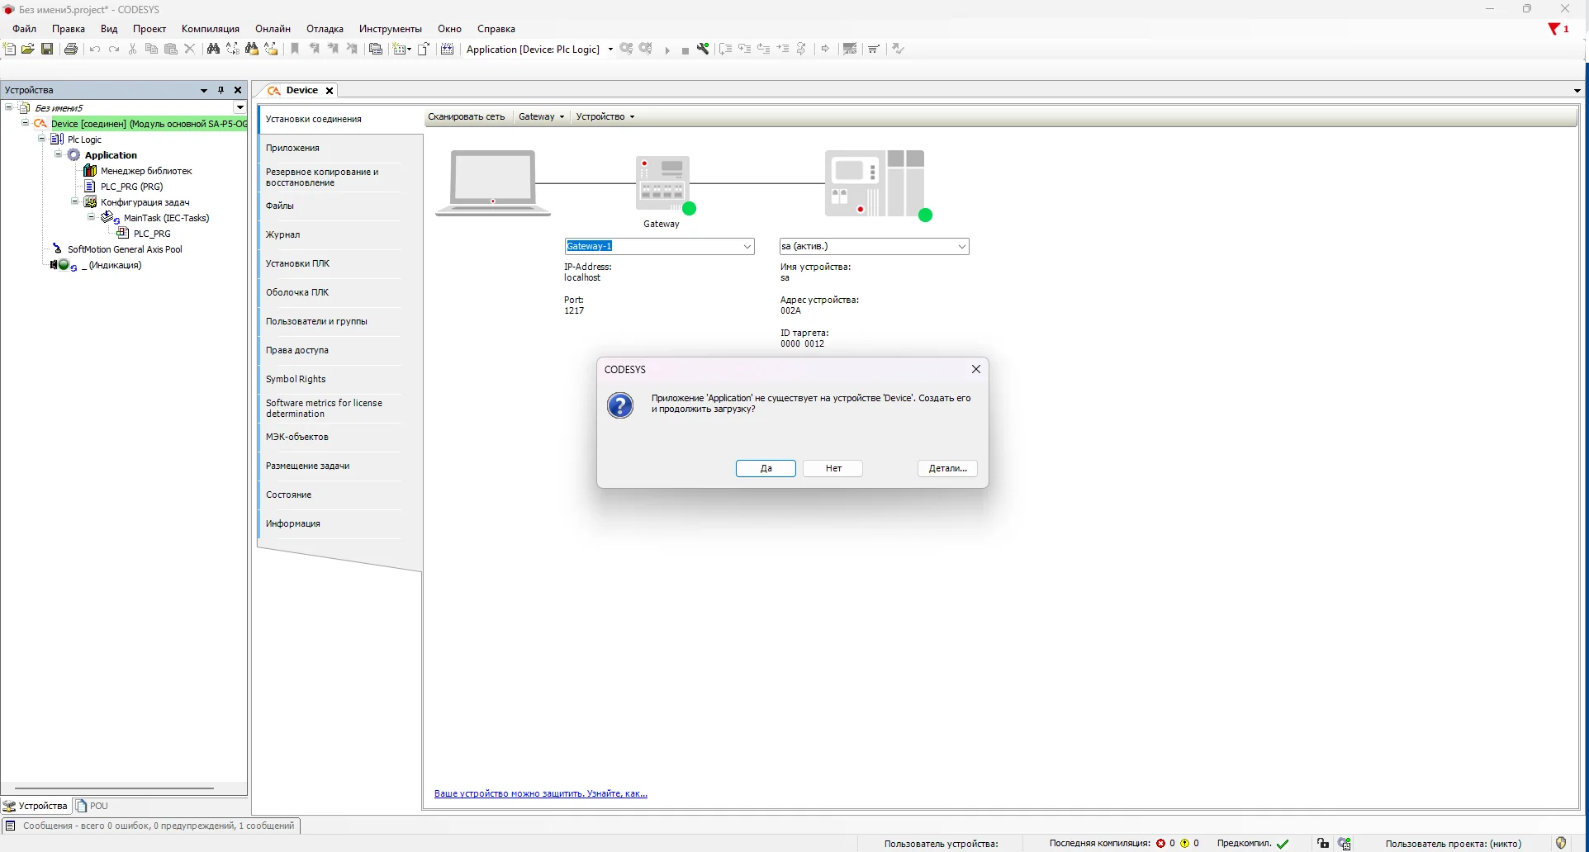1589x852 pixels.
Task: Open the Онлайн menu
Action: pos(273,29)
